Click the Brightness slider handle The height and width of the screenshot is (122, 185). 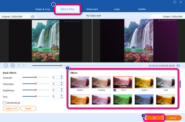pyautogui.click(x=36, y=90)
